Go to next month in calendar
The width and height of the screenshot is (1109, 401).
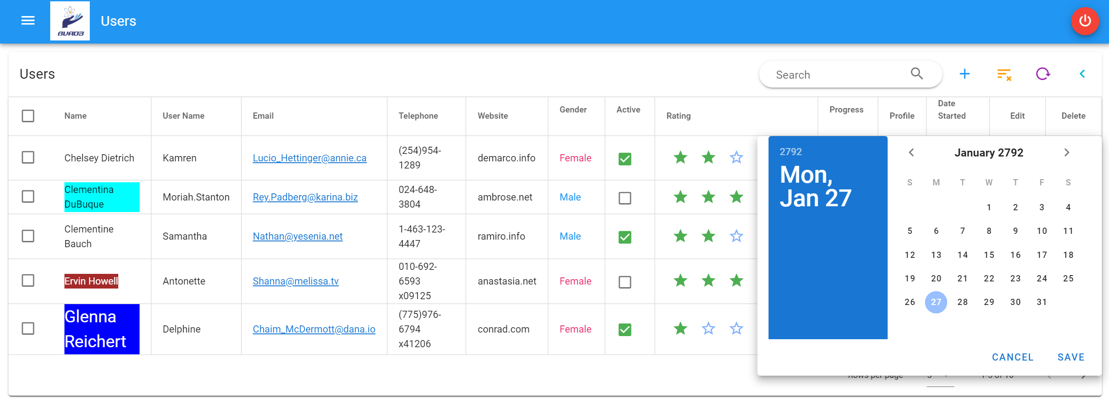pos(1067,152)
